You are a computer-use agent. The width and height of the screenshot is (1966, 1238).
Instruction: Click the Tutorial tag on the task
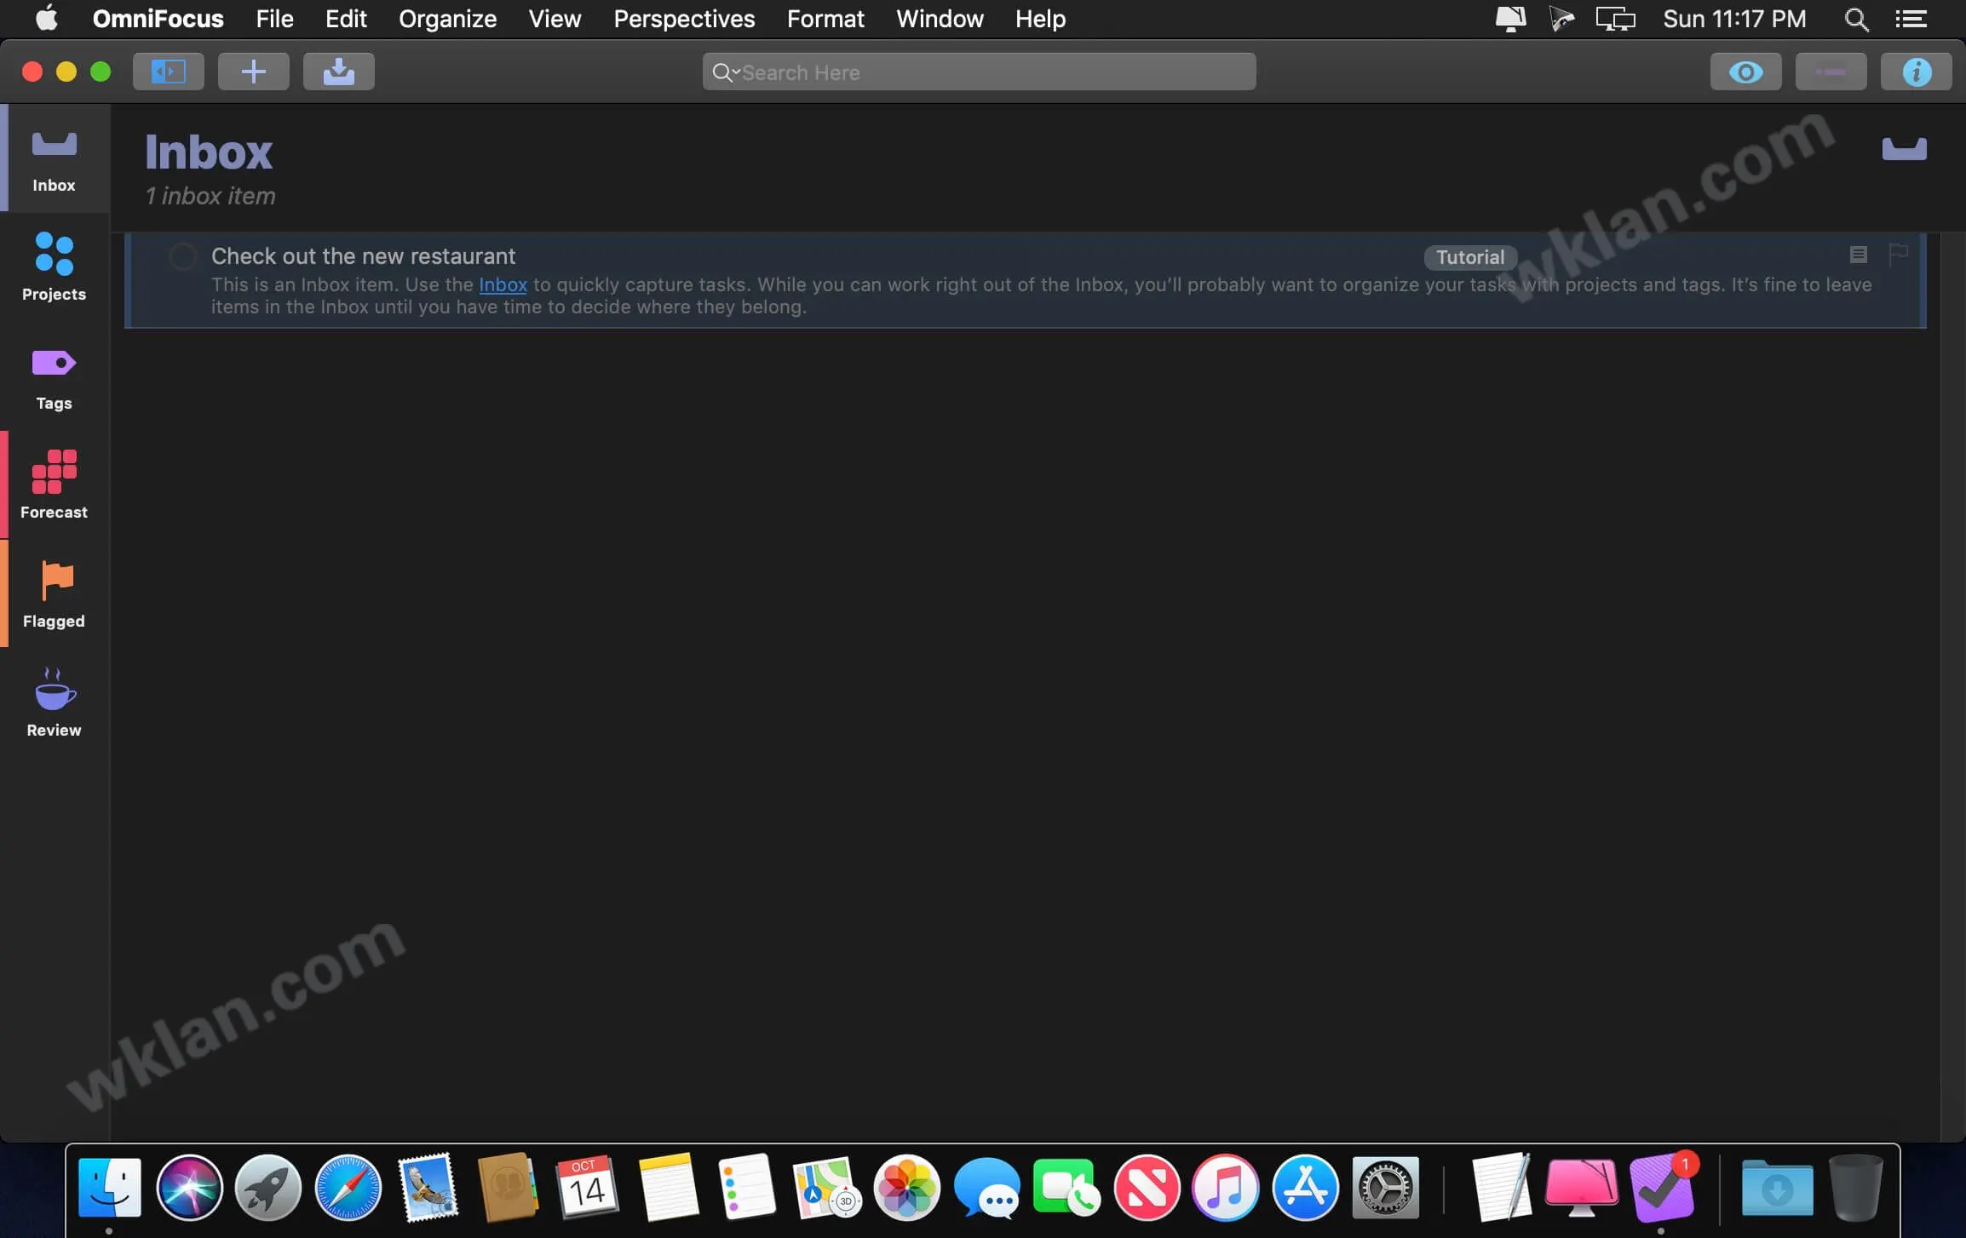[x=1469, y=257]
